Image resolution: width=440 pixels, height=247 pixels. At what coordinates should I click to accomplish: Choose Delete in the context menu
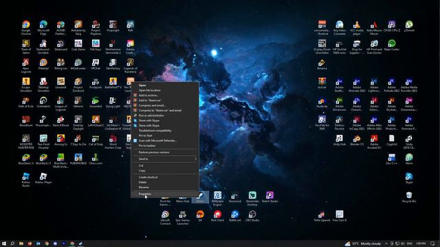click(165, 183)
